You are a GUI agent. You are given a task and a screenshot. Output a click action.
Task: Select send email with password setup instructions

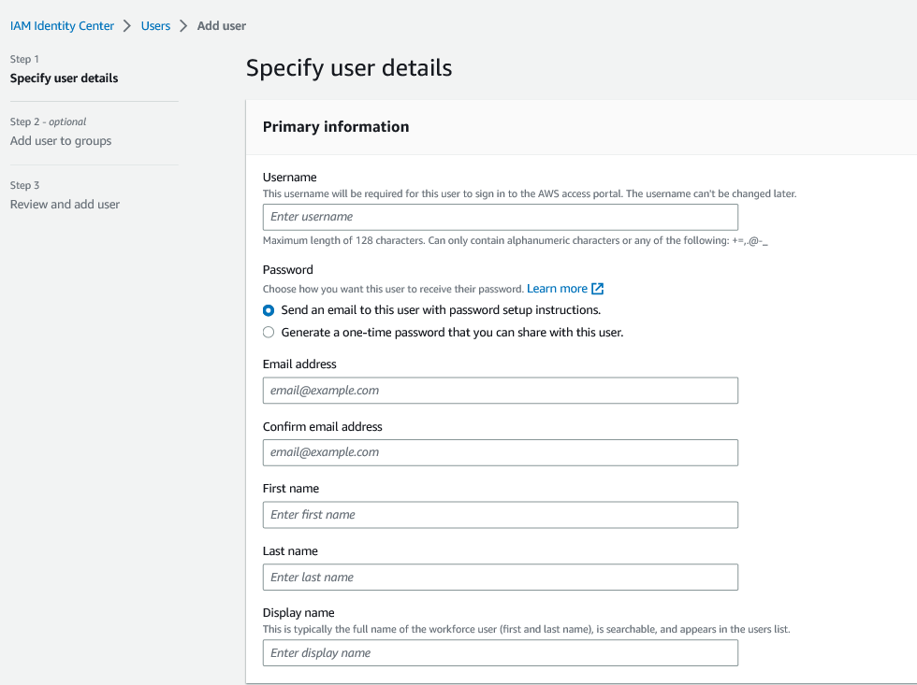[x=269, y=310]
